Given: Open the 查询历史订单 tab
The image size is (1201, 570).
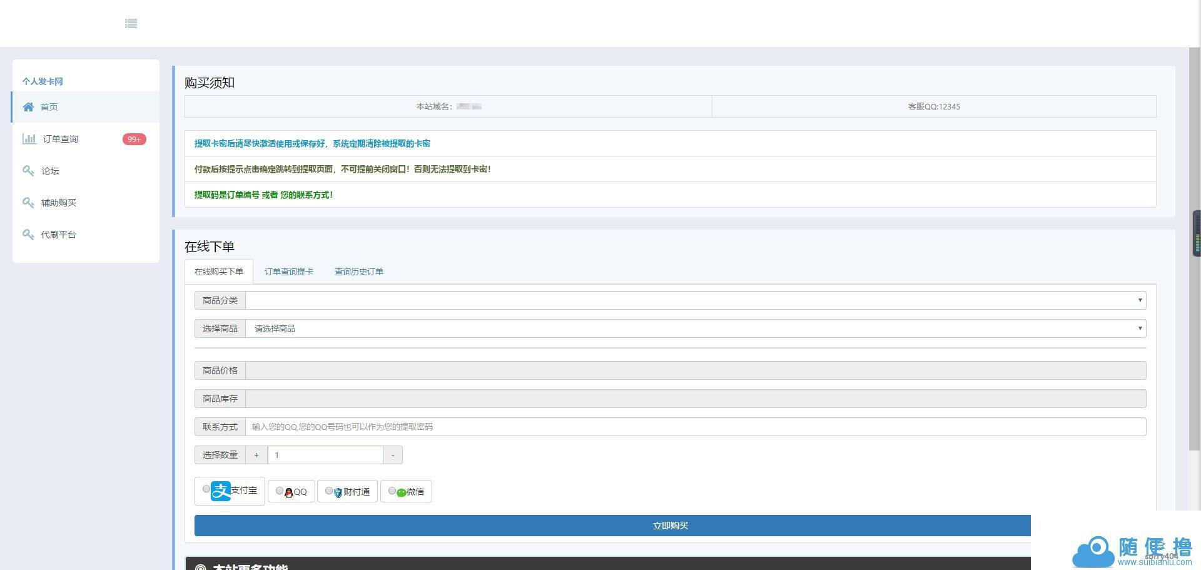Looking at the screenshot, I should tap(358, 272).
